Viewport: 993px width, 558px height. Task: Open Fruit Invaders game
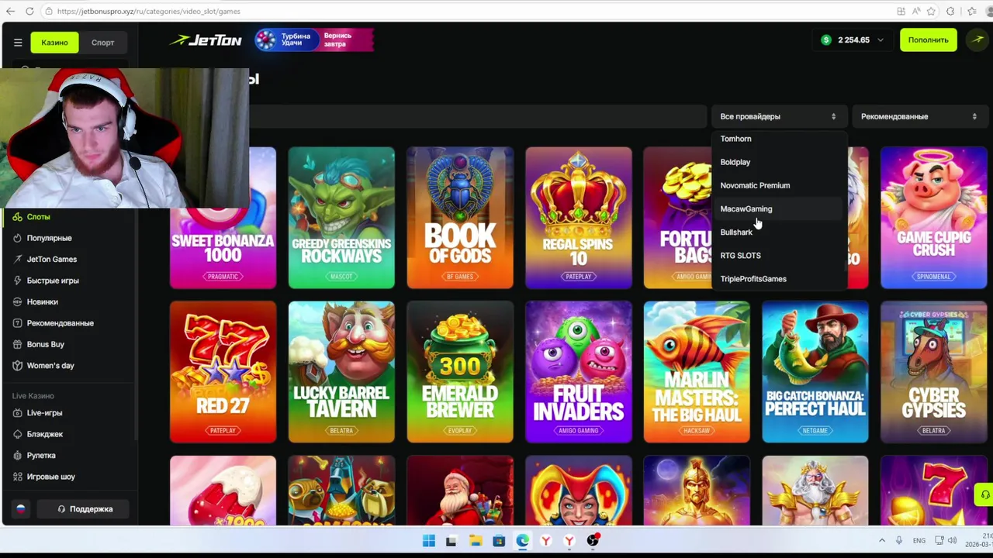pyautogui.click(x=579, y=372)
